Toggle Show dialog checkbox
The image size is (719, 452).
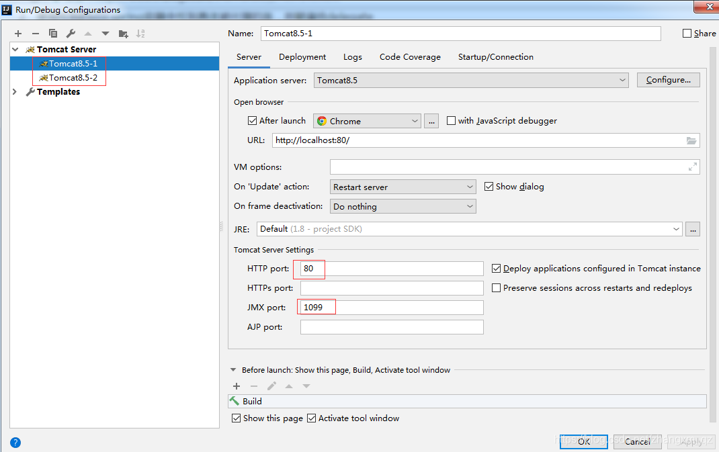489,187
